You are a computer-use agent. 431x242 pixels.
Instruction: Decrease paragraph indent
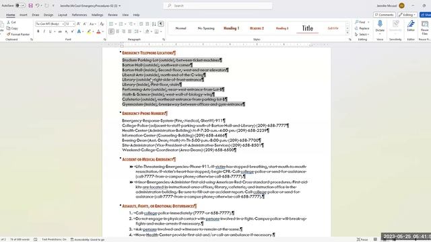141,24
